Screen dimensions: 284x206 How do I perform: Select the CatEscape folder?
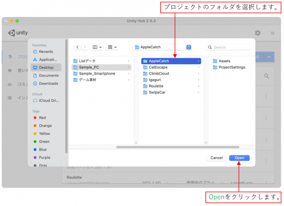[171, 67]
